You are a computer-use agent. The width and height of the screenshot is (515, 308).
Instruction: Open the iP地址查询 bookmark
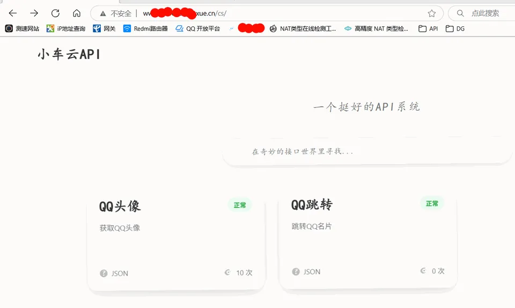click(65, 28)
